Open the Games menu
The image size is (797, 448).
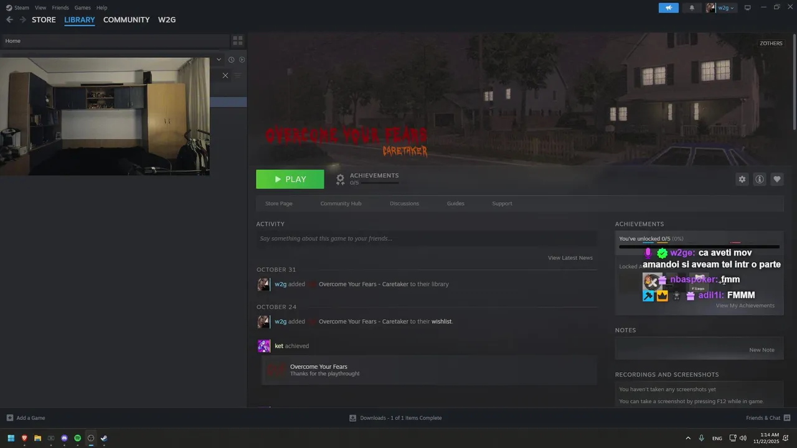pyautogui.click(x=82, y=7)
